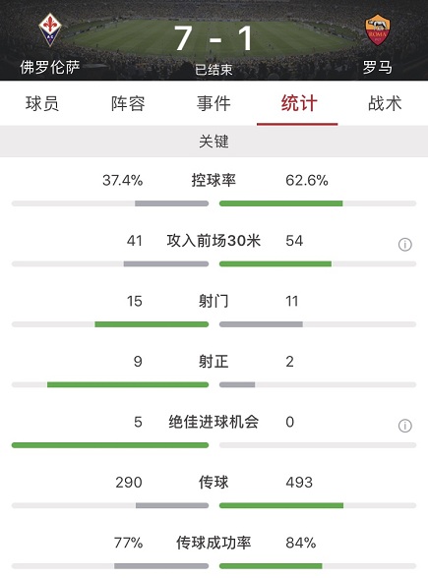Screen dimensions: 428x578
Task: Click Fiorentina's green 射正 bar
Action: (x=128, y=385)
